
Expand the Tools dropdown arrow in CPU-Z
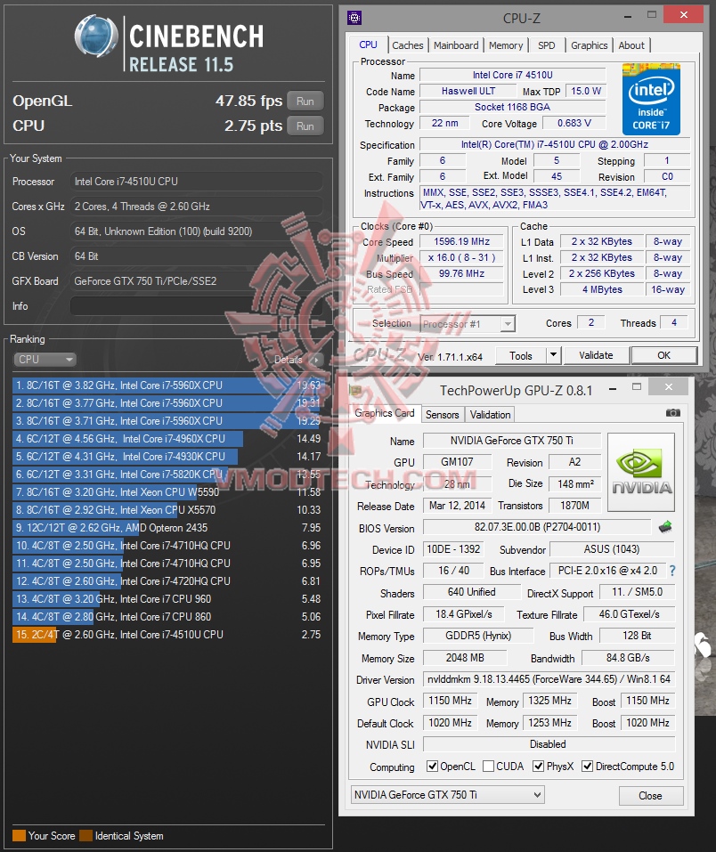(x=553, y=355)
